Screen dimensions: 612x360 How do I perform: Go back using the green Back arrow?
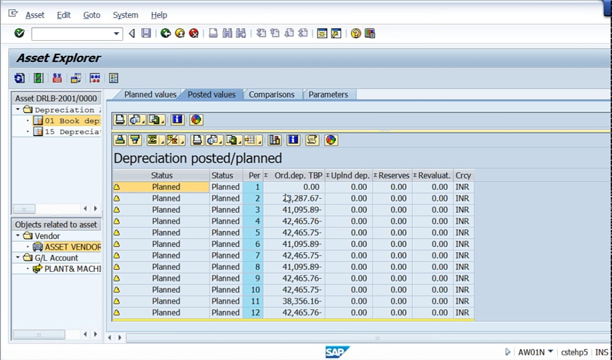coord(166,33)
